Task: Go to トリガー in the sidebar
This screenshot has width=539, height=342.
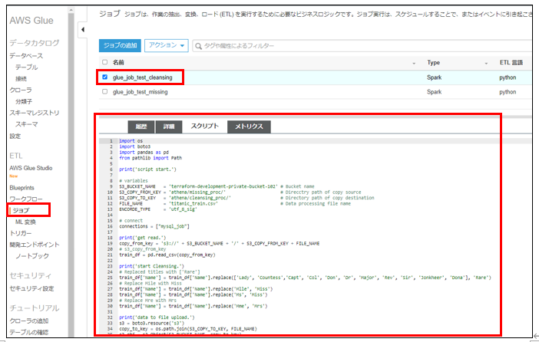Action: [x=21, y=233]
